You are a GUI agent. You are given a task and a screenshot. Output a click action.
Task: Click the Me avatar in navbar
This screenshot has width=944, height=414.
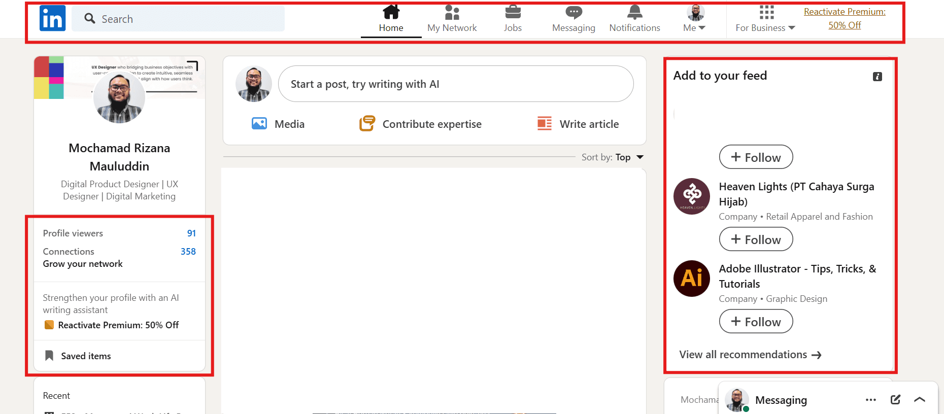(695, 12)
